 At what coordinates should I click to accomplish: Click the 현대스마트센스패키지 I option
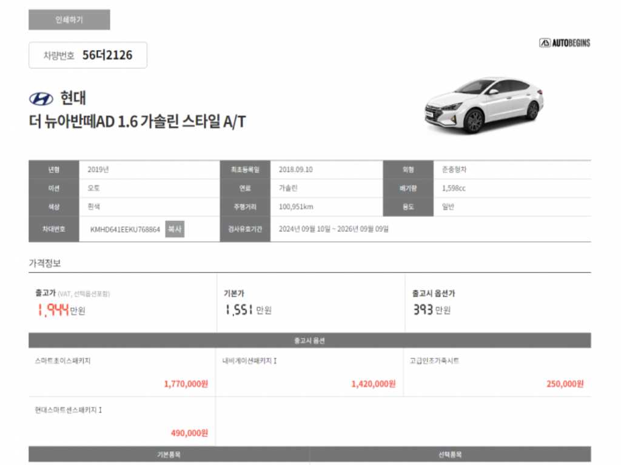click(68, 410)
